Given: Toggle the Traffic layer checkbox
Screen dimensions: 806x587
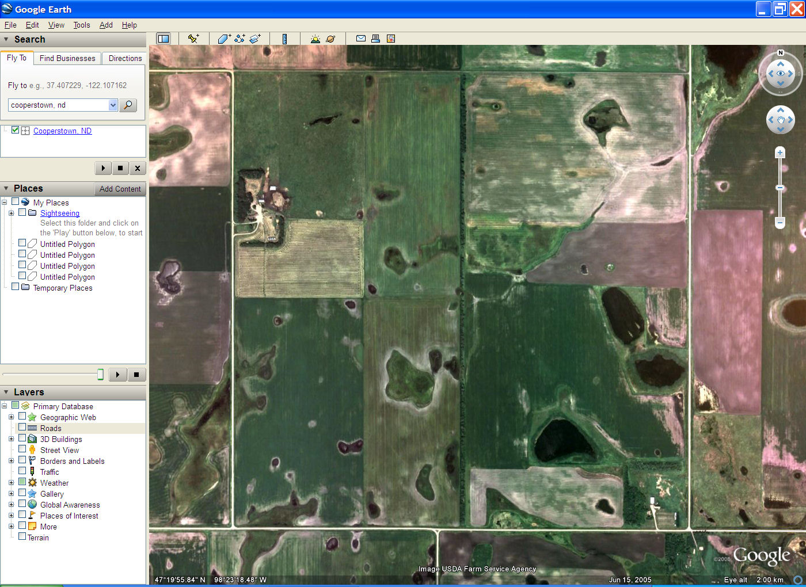Looking at the screenshot, I should [x=22, y=471].
